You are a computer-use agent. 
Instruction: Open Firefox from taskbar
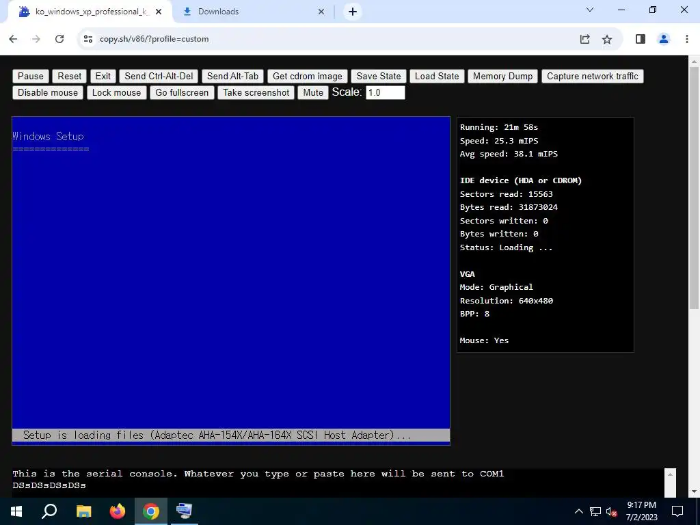(118, 511)
